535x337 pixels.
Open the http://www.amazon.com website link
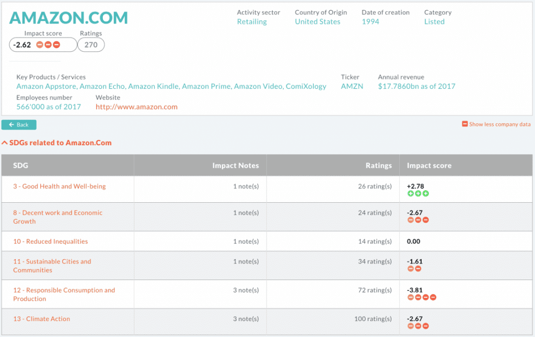point(136,107)
